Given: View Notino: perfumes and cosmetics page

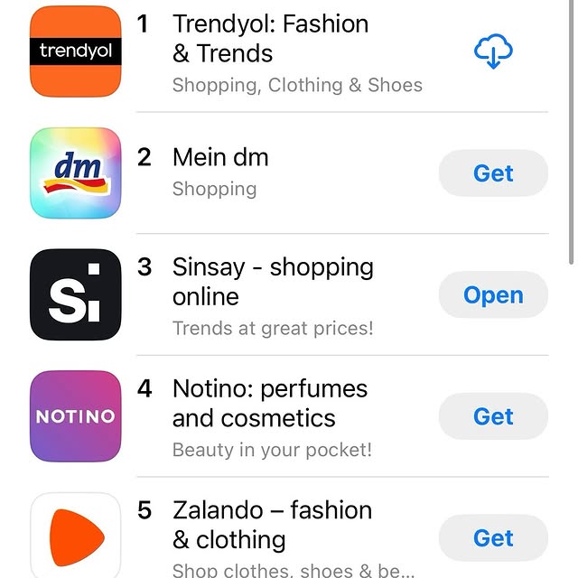Looking at the screenshot, I should [269, 403].
